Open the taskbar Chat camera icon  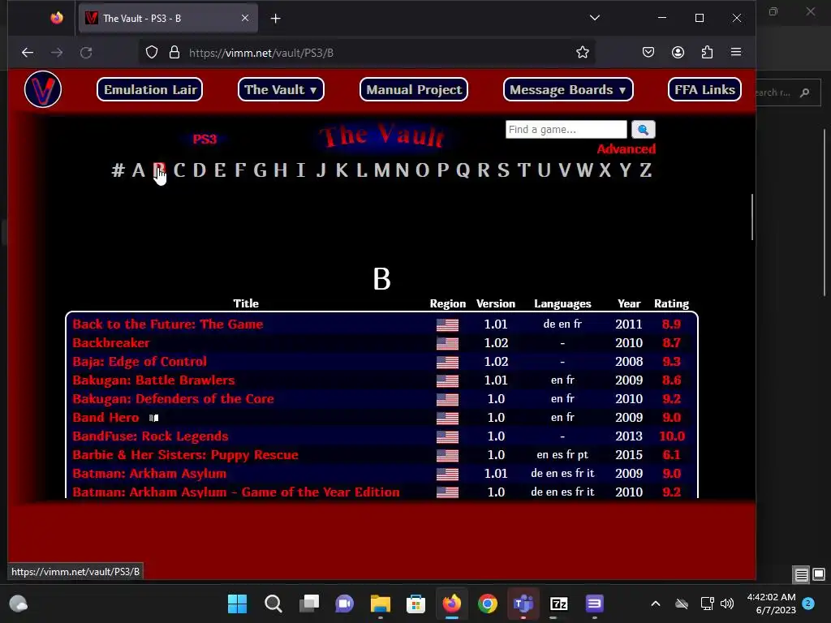(x=344, y=604)
